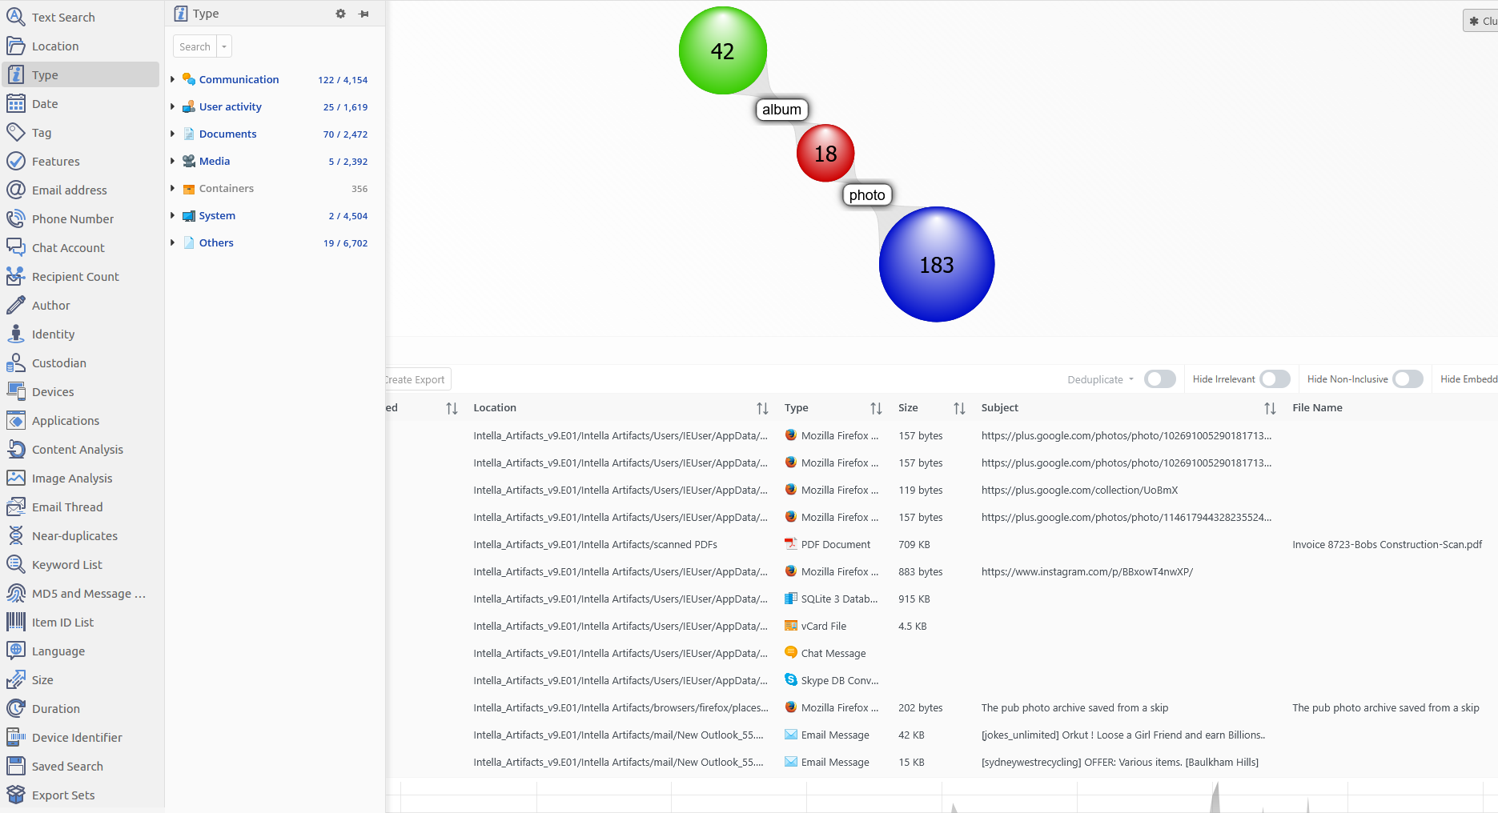Click the Type panel settings gear icon
The image size is (1498, 813).
(340, 14)
